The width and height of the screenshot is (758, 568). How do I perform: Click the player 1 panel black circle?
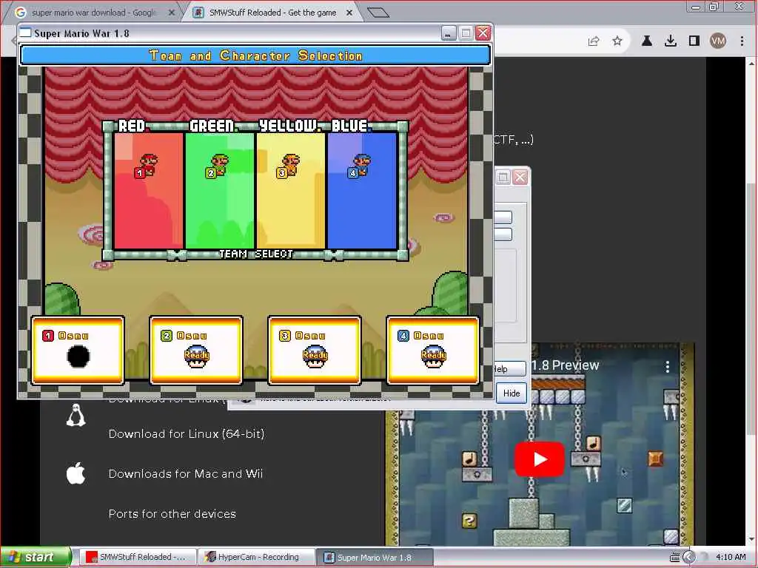tap(78, 356)
